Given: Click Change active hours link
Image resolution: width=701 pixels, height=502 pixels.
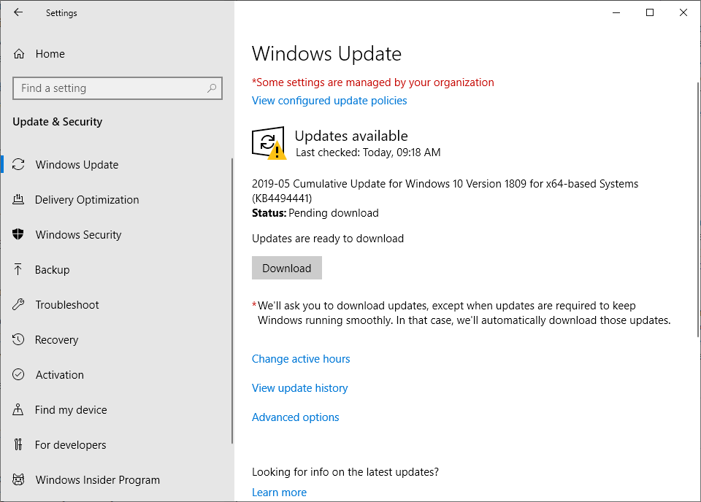Looking at the screenshot, I should 301,359.
